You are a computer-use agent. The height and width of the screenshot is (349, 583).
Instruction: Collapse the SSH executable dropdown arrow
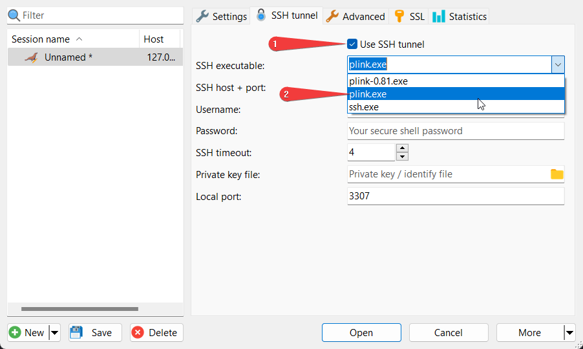(558, 65)
